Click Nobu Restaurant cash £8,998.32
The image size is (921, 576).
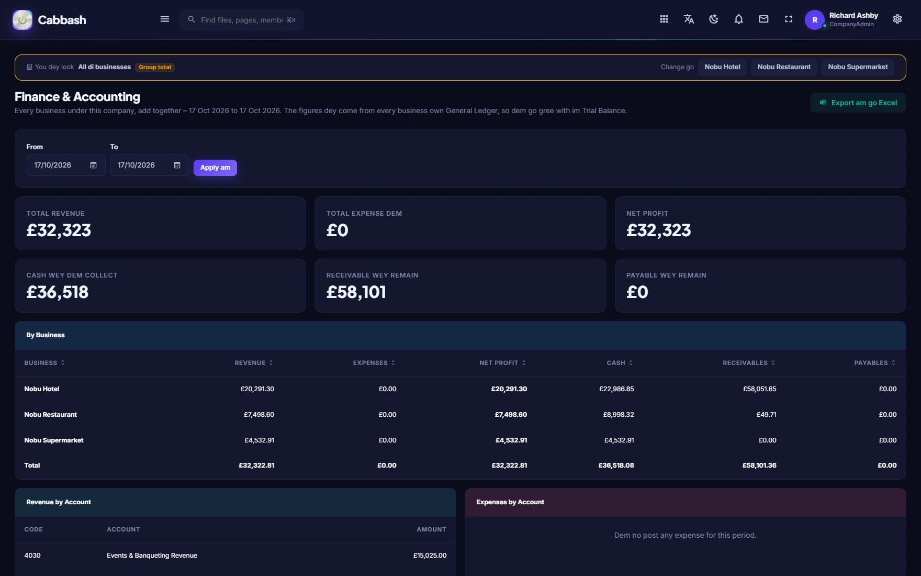(619, 415)
